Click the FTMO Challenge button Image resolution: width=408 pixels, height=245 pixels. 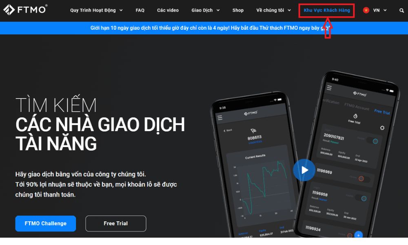[46, 223]
